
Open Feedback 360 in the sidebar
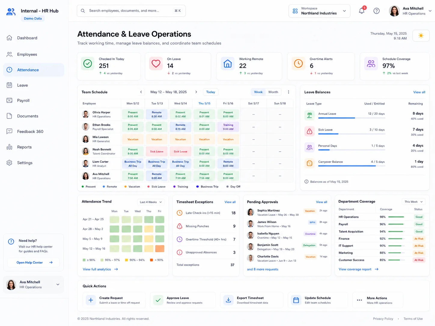click(34, 131)
